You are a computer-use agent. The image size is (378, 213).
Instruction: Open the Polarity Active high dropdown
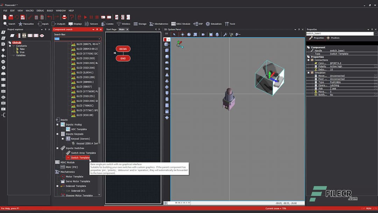pos(376,66)
